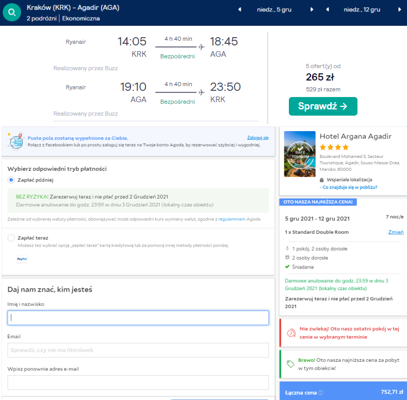
Task: Click first Realizowany przez Buzz text under 14:05 flight
Action: click(x=86, y=68)
